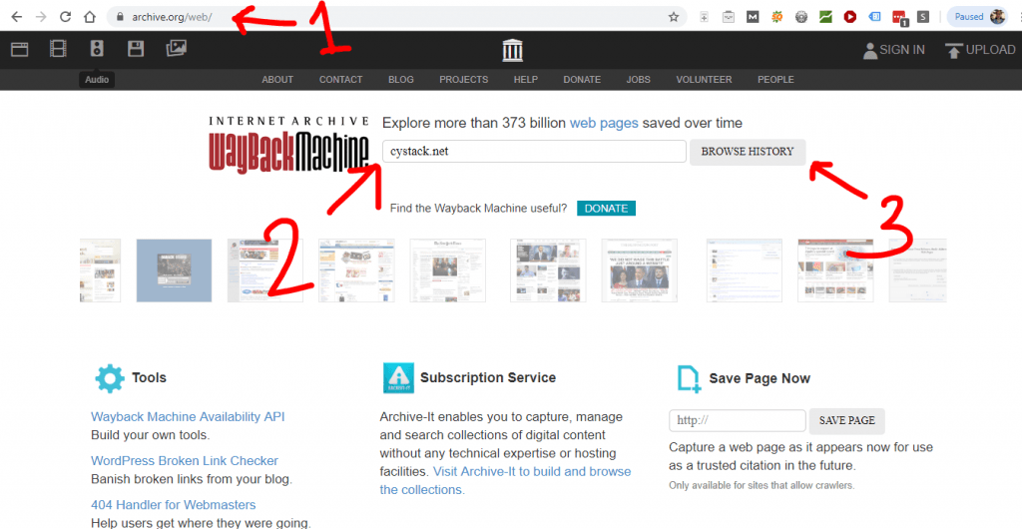Open the clipboard-face extension icon
The height and width of the screenshot is (529, 1022).
tap(728, 18)
